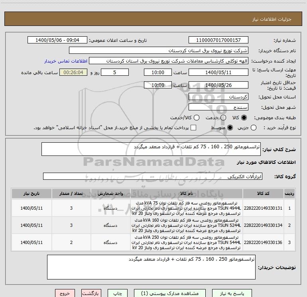Click the کد کالا column header
This screenshot has width=307, height=297.
pyautogui.click(x=263, y=194)
